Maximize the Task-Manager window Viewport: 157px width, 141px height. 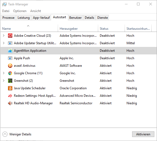tap(138, 4)
